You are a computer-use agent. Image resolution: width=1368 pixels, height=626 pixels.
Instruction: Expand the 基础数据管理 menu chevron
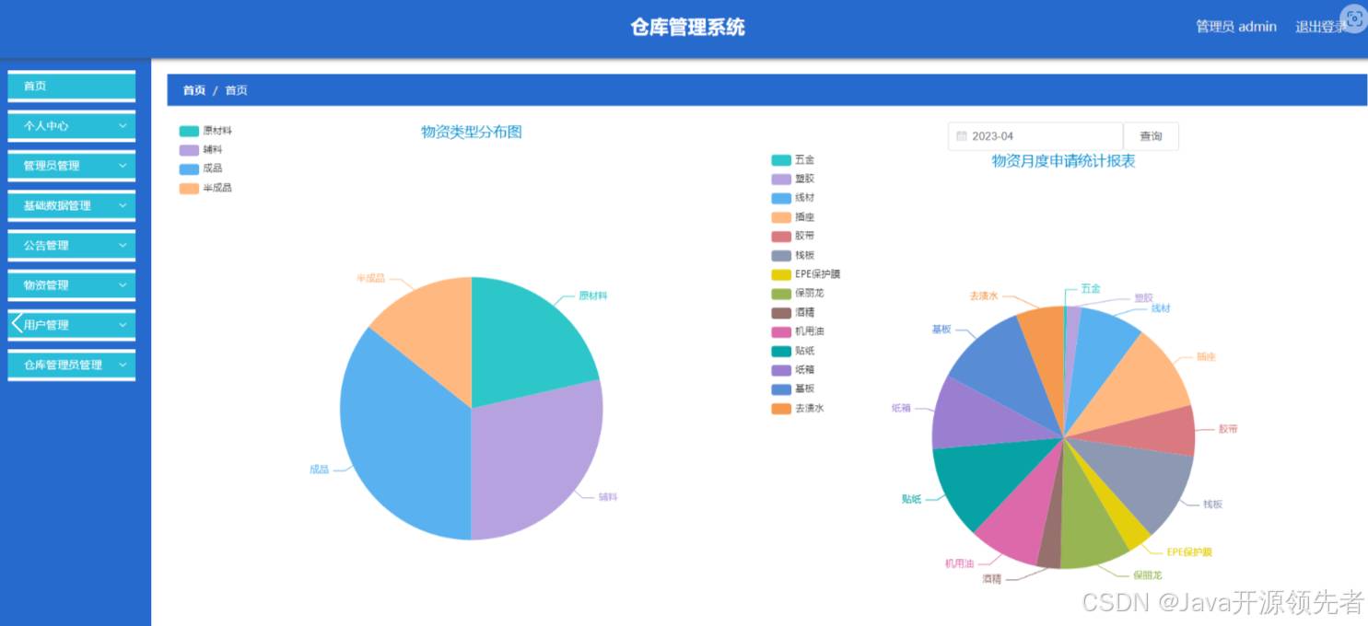123,205
